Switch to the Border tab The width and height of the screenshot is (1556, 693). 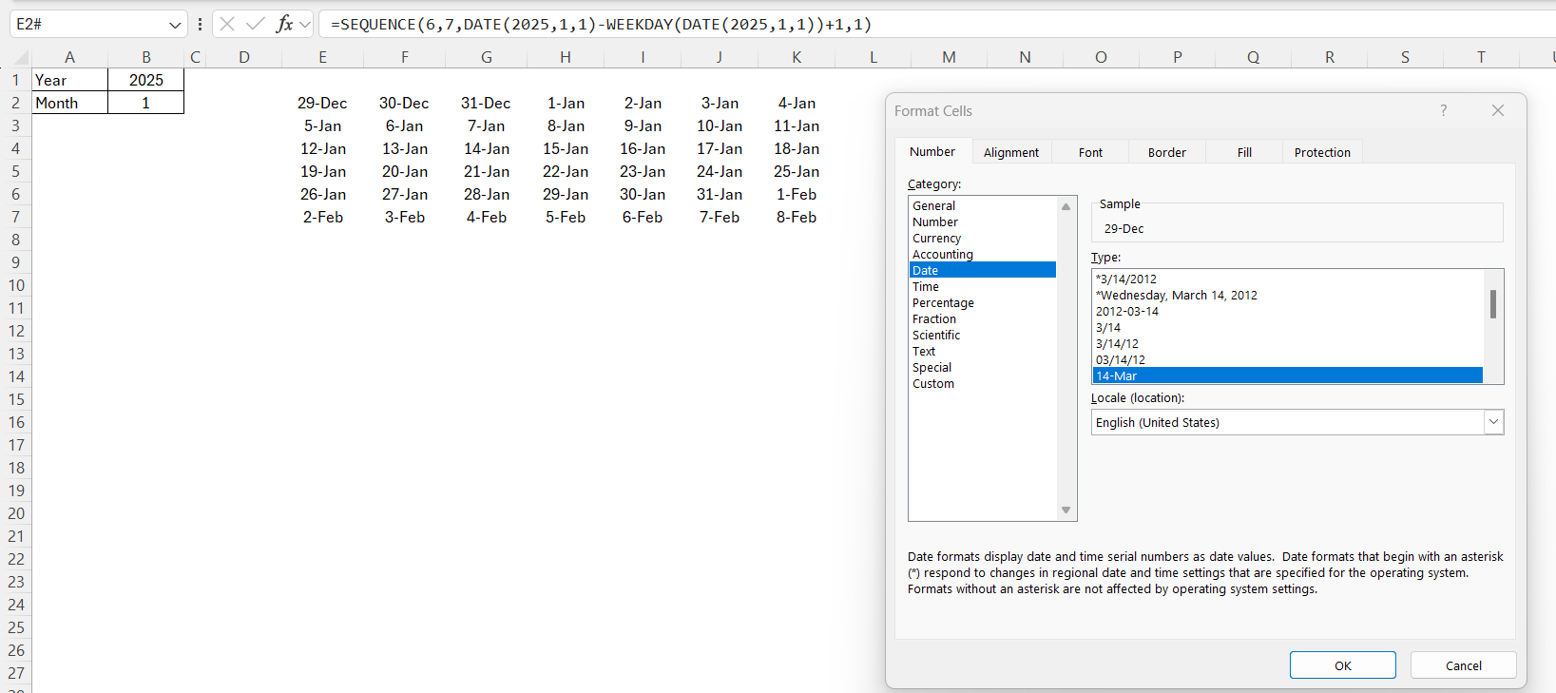pyautogui.click(x=1167, y=152)
